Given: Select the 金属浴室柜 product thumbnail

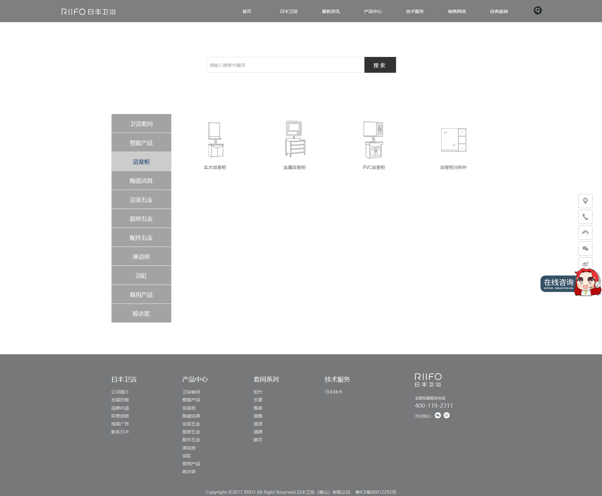Looking at the screenshot, I should [x=295, y=139].
